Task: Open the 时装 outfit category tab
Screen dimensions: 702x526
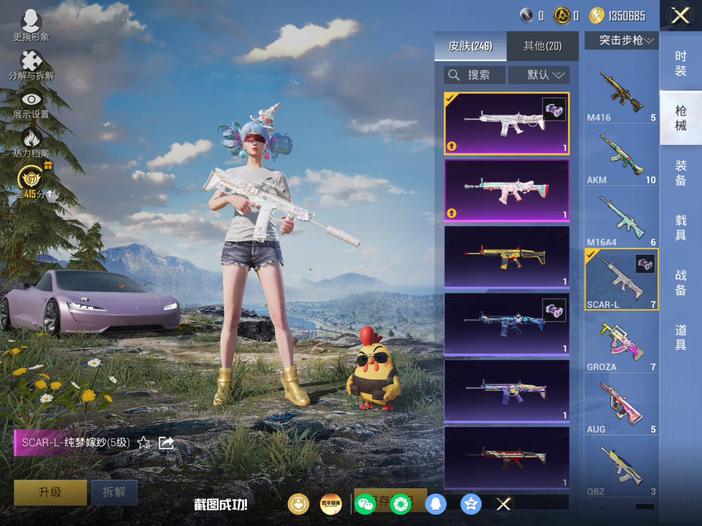Action: click(680, 63)
